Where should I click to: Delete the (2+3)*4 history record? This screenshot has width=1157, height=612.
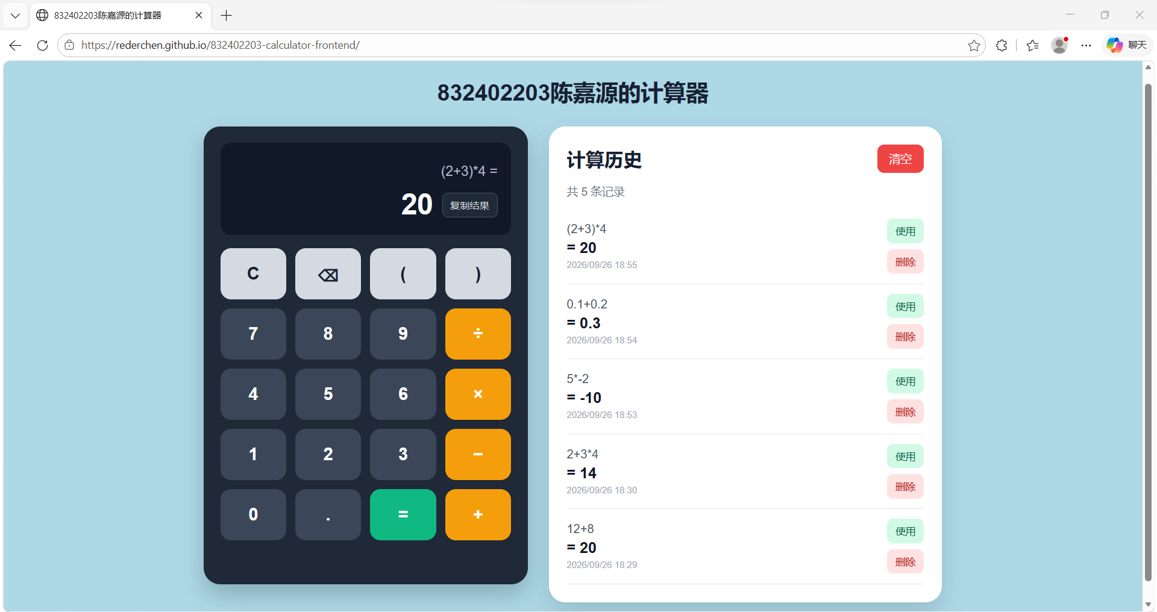905,262
